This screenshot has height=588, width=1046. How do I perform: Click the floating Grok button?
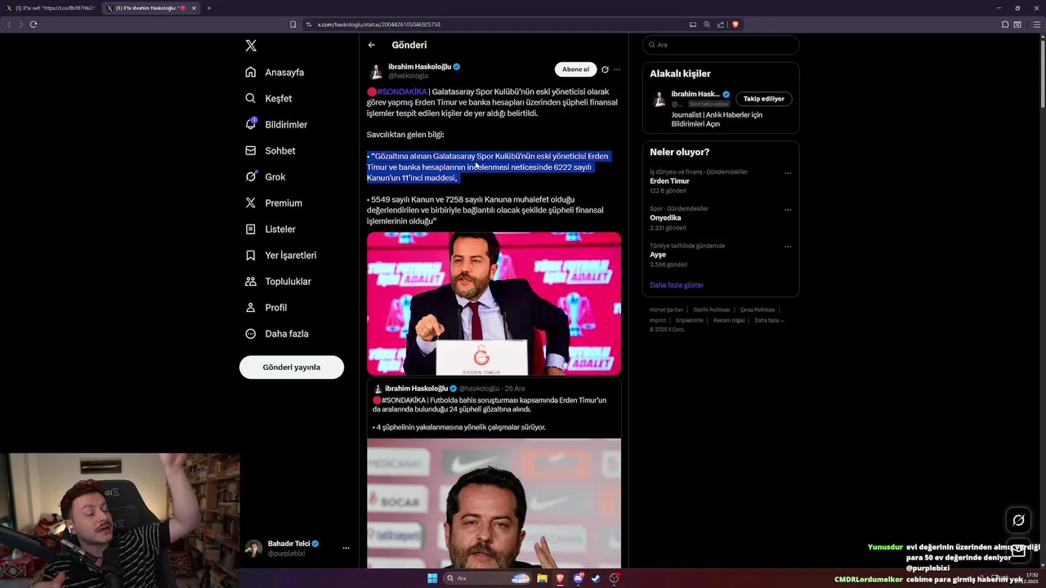pos(1018,520)
